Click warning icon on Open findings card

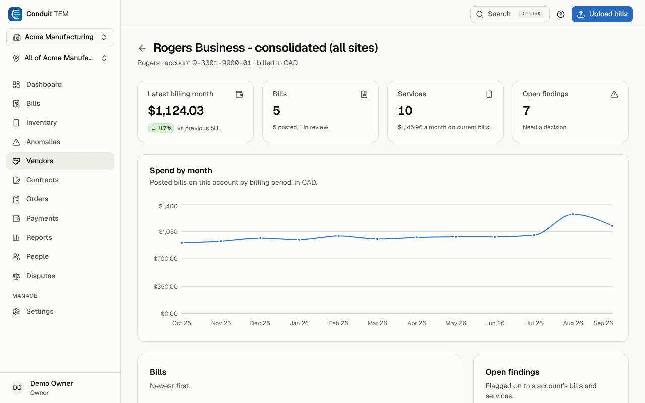(x=614, y=94)
